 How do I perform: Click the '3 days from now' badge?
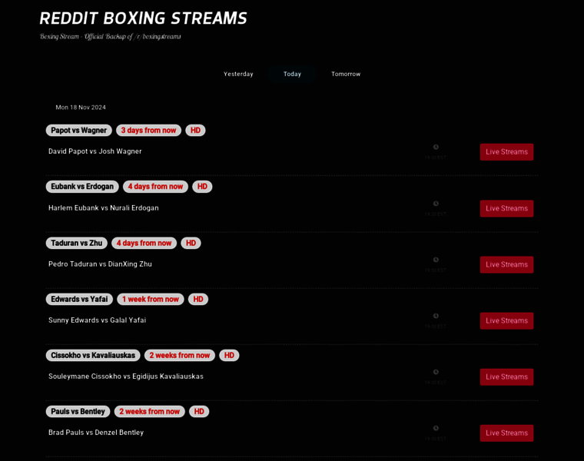pyautogui.click(x=148, y=131)
